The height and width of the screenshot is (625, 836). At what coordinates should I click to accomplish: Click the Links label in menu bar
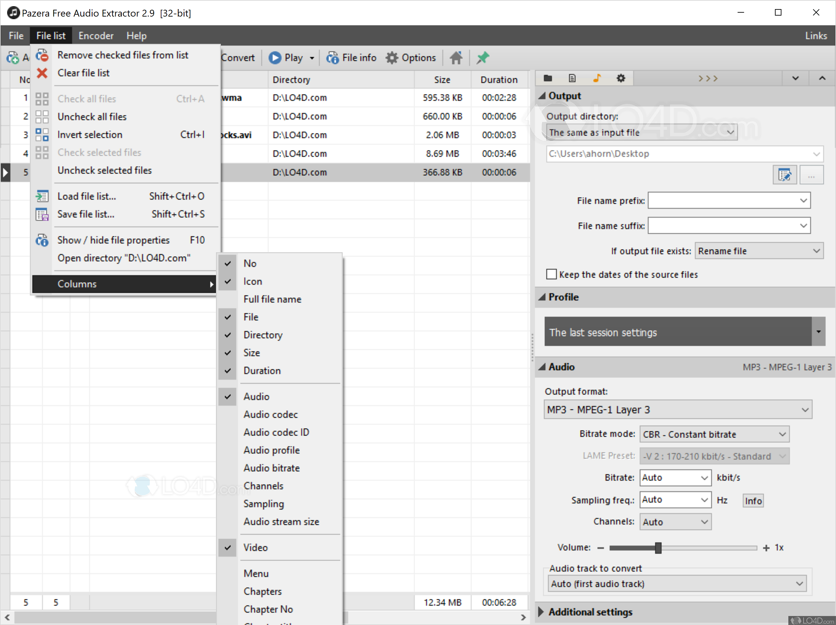pyautogui.click(x=816, y=36)
